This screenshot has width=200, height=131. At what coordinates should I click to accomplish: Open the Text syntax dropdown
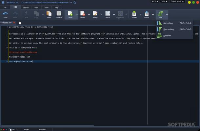coord(164,1)
